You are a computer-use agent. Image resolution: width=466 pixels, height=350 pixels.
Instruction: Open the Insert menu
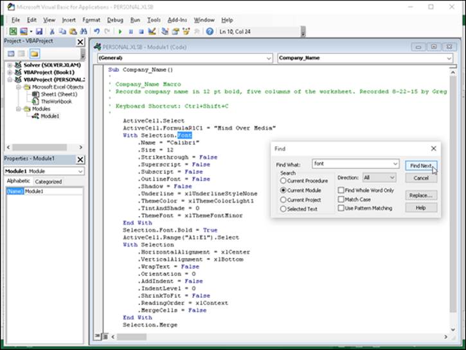[69, 20]
